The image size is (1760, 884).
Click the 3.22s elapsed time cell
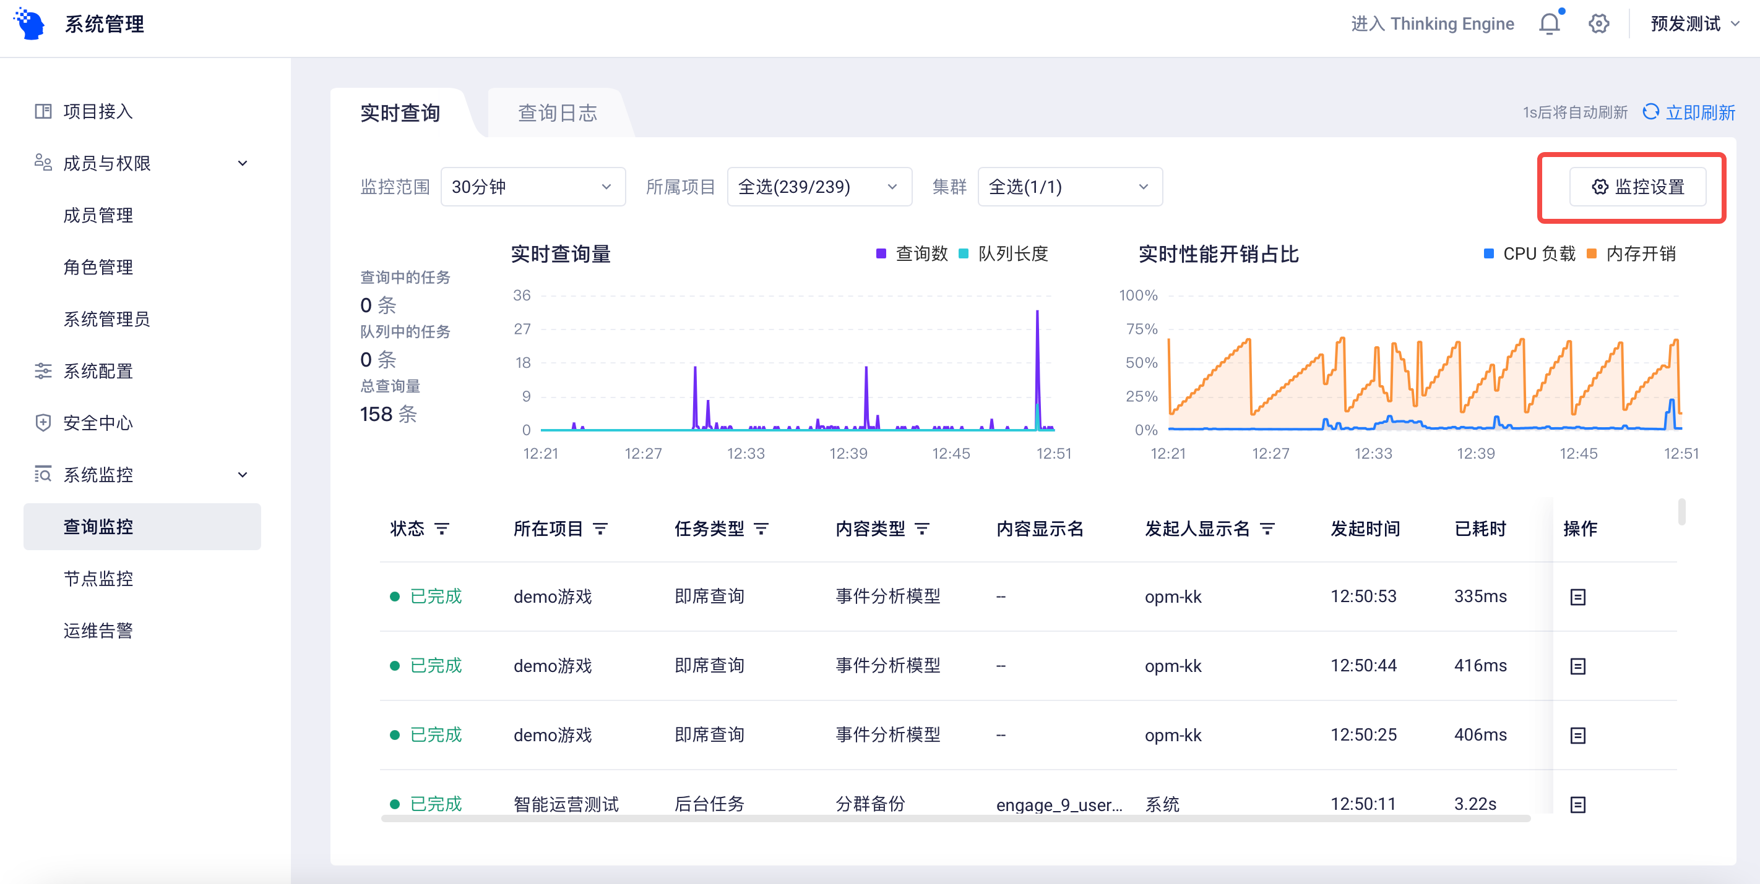coord(1475,804)
